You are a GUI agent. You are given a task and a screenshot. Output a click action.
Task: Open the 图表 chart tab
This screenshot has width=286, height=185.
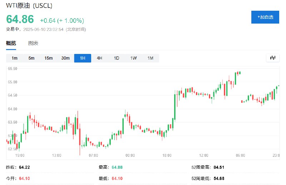point(33,43)
